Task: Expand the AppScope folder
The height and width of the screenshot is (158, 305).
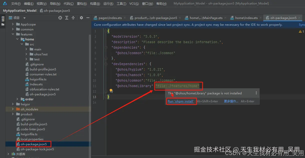Action: (13, 24)
